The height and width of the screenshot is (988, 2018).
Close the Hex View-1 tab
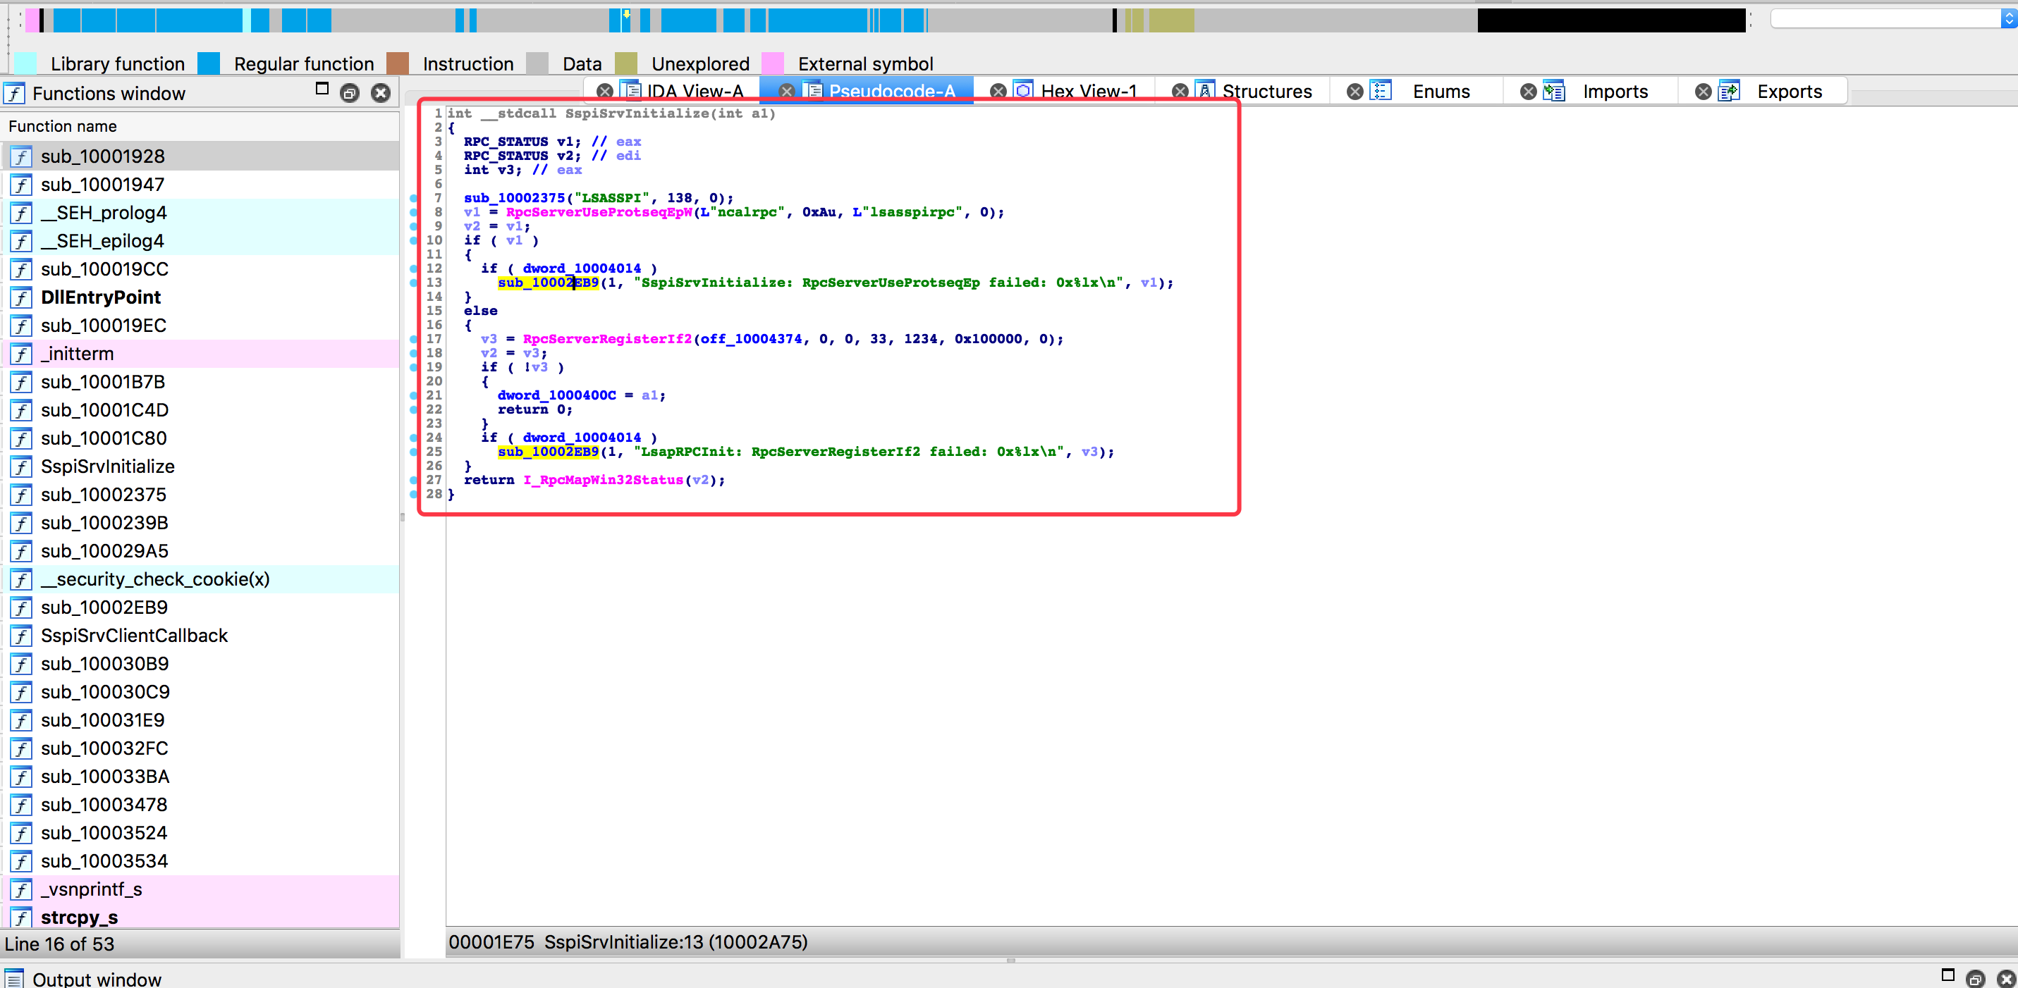coord(998,92)
